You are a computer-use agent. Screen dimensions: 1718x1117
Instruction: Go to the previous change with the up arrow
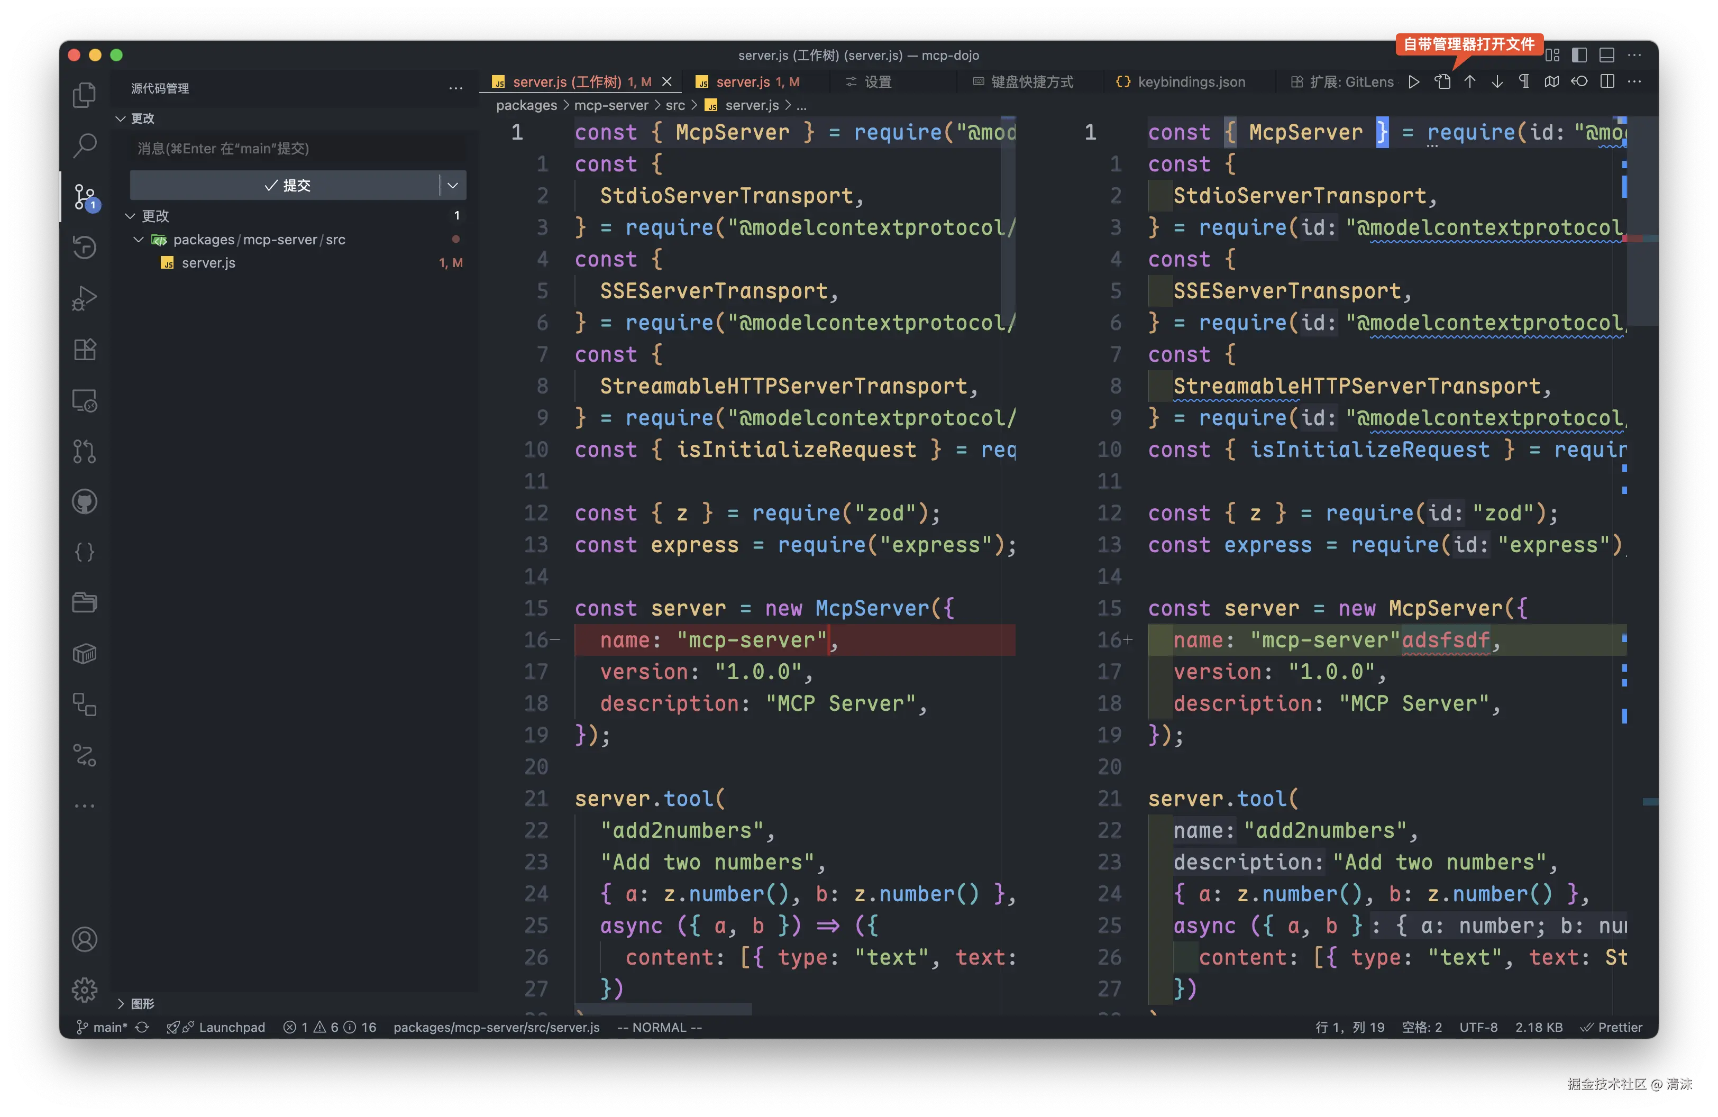(x=1470, y=81)
